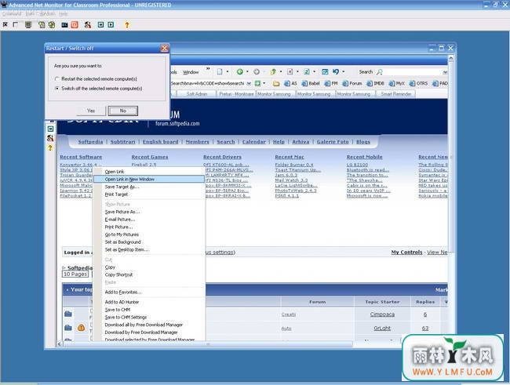Choose Set as Background in context menu

click(x=149, y=242)
